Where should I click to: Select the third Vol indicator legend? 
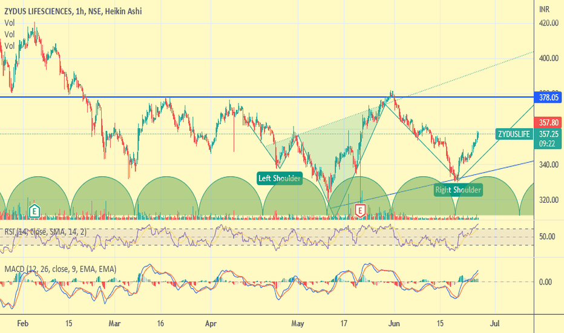[x=10, y=46]
